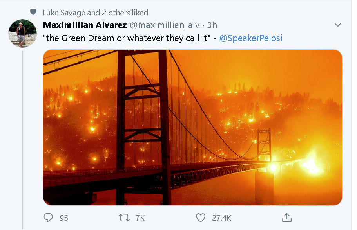Click the 95 replies count

point(64,218)
